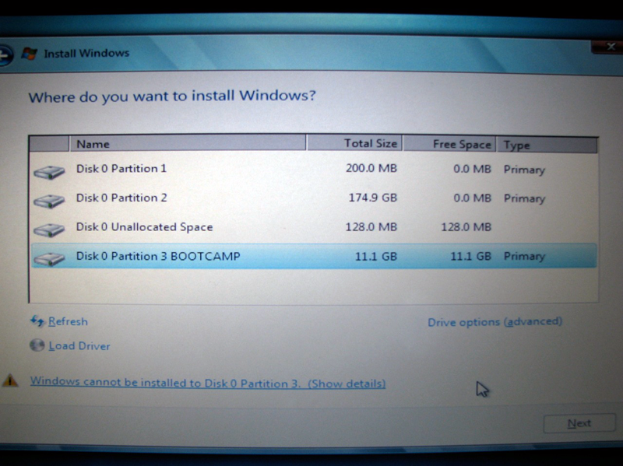Screen dimensions: 623x466
Task: Click the Load Driver link
Action: point(79,346)
